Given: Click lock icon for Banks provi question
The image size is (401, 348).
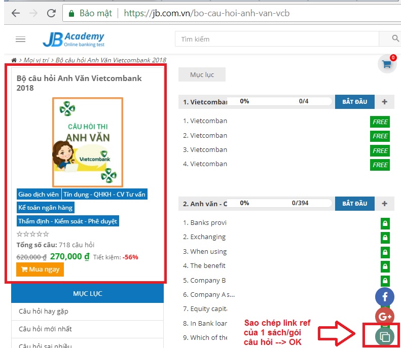Looking at the screenshot, I should [385, 223].
